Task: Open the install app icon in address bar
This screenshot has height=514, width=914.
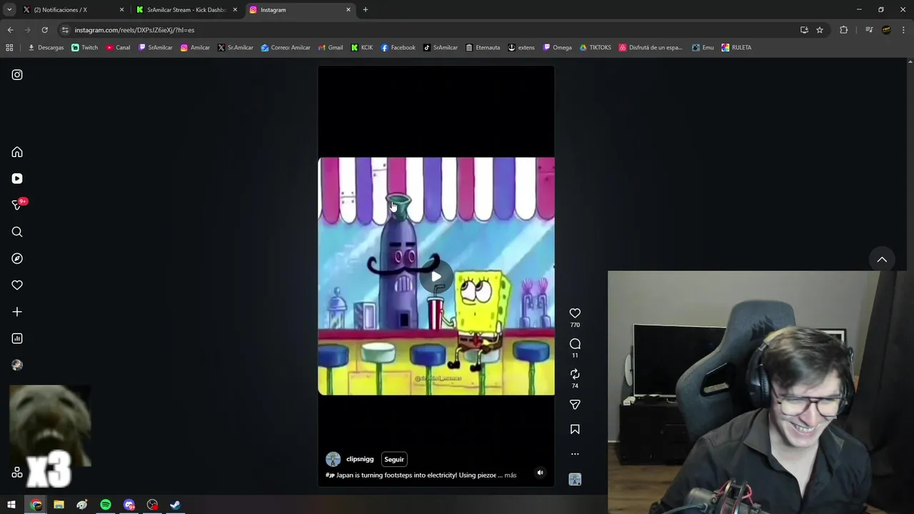Action: (804, 30)
